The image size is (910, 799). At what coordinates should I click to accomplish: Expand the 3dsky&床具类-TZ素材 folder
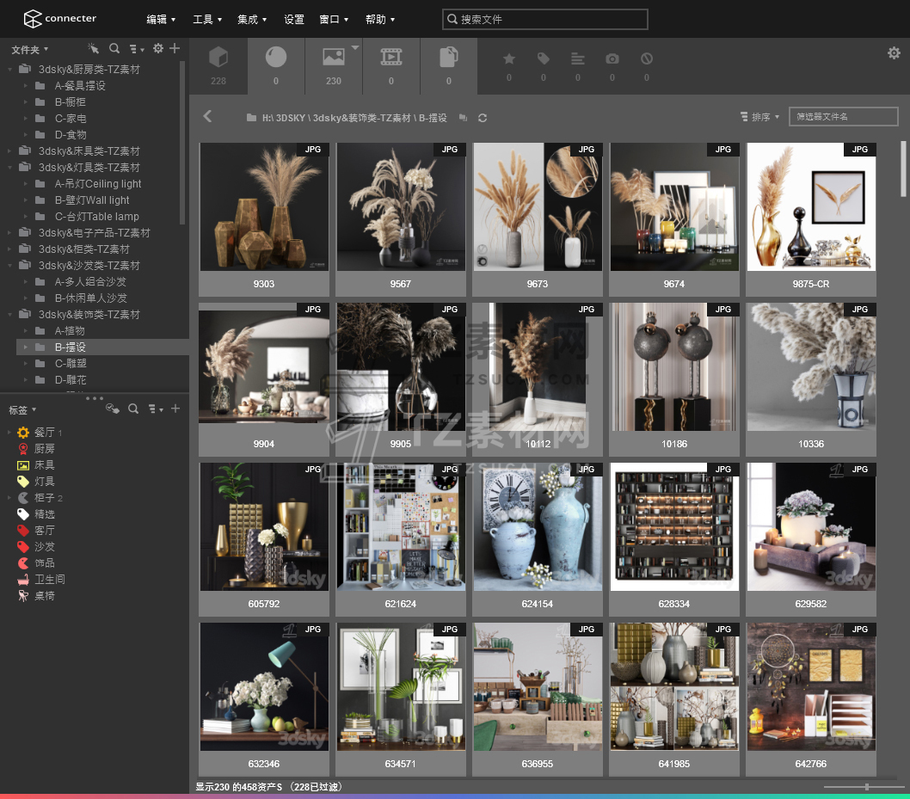pyautogui.click(x=9, y=151)
